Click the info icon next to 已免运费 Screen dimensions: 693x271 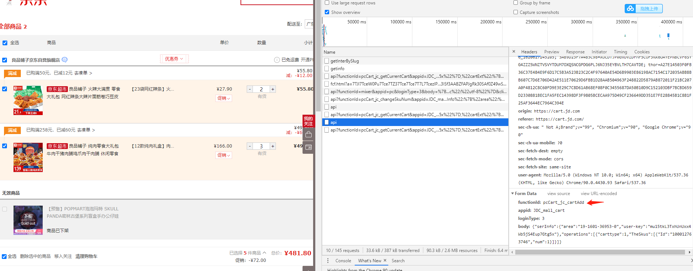click(x=277, y=60)
